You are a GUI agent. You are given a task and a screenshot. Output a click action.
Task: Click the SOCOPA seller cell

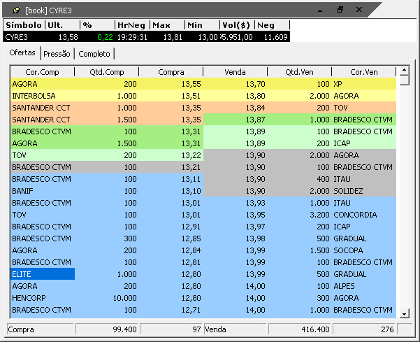(364, 250)
